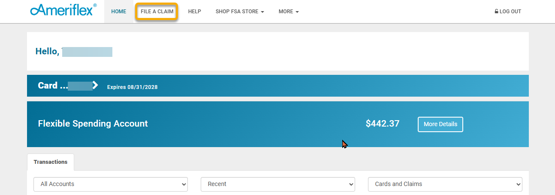The image size is (555, 195).
Task: Click the $442.37 account balance
Action: coord(383,124)
